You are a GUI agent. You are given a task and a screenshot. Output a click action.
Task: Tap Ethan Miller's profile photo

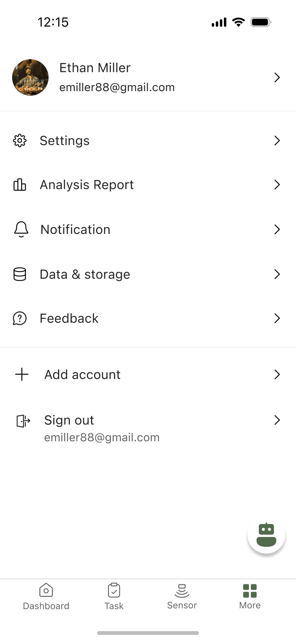tap(30, 77)
